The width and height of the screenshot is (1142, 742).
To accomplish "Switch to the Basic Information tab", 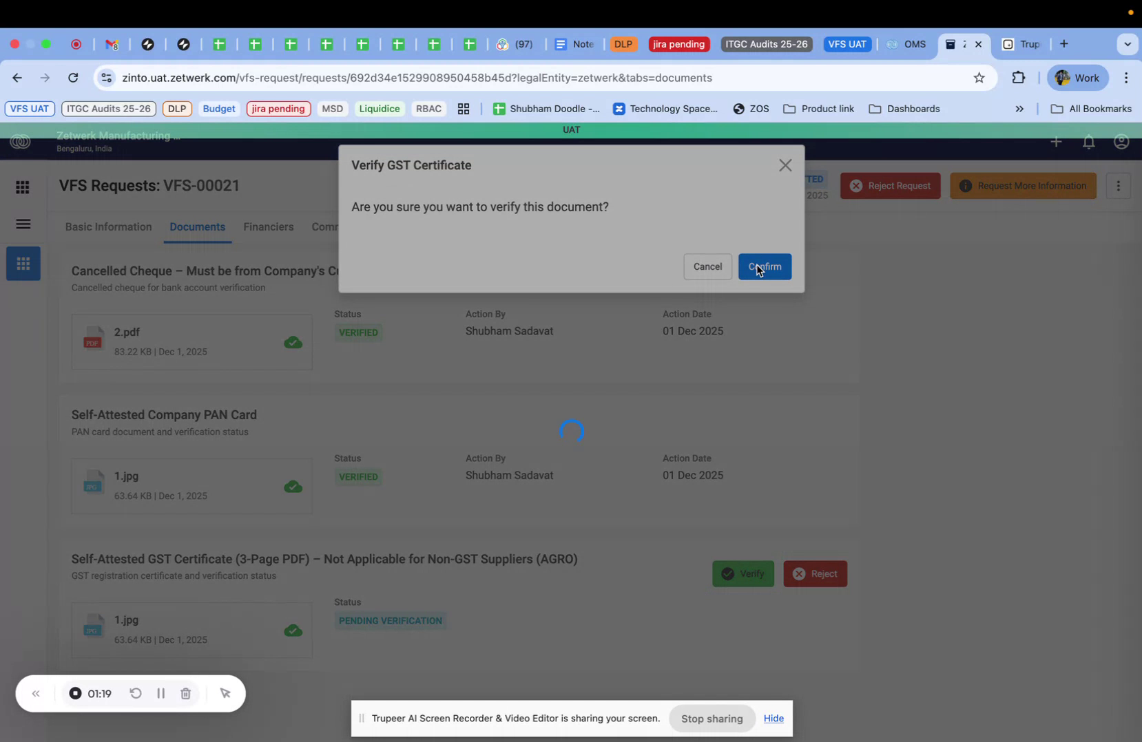I will [108, 226].
